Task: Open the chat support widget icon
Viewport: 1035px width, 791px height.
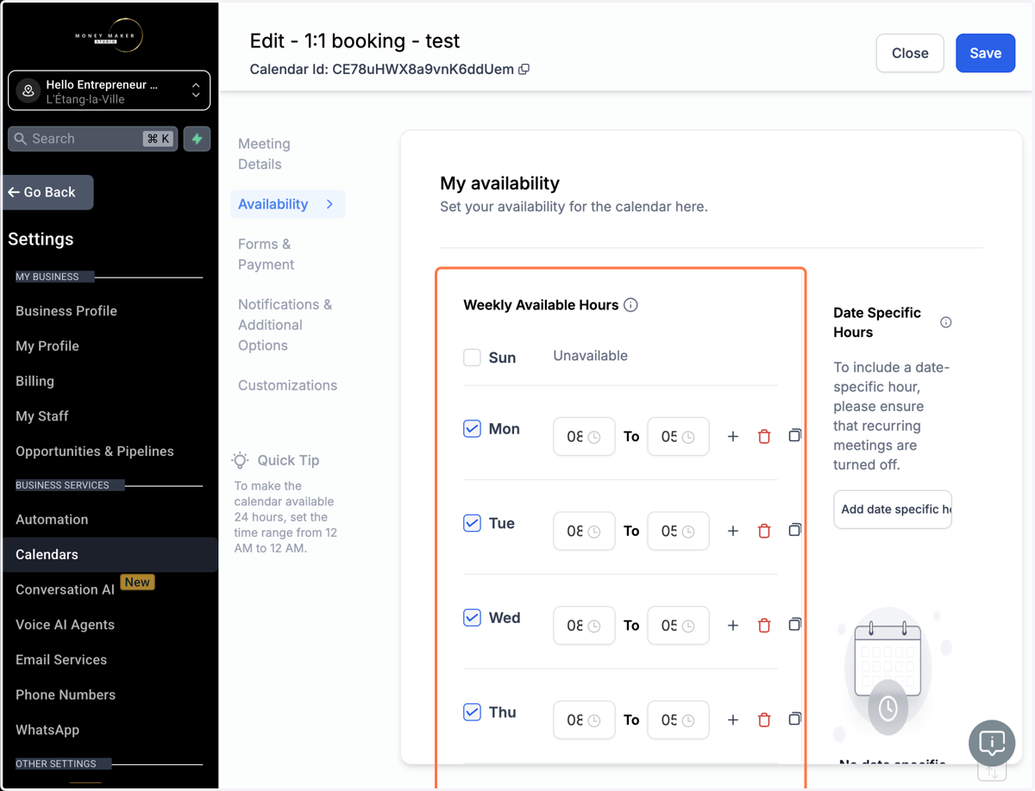Action: pos(992,743)
